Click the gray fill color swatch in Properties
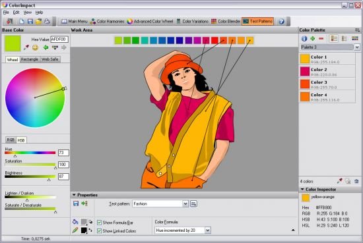Screen dimensions: 363x243 pos(84,222)
